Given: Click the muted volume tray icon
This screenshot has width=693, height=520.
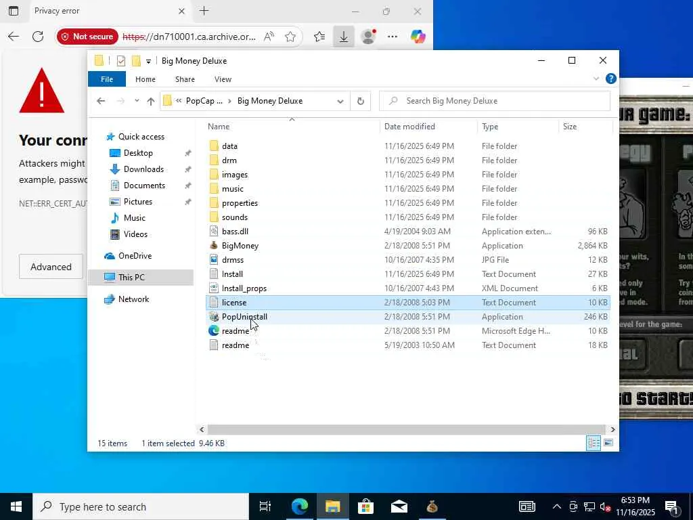Looking at the screenshot, I should tap(604, 506).
